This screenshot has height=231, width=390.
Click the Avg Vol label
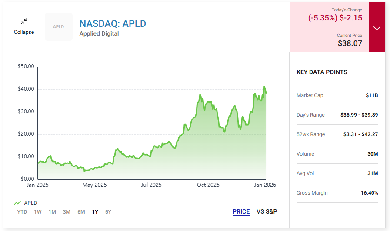point(305,173)
